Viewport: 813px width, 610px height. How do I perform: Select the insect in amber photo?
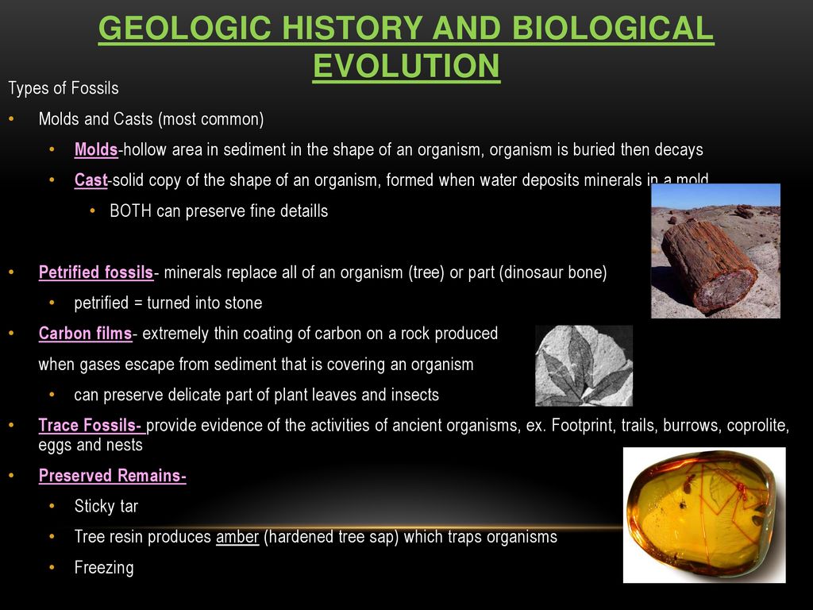[704, 515]
